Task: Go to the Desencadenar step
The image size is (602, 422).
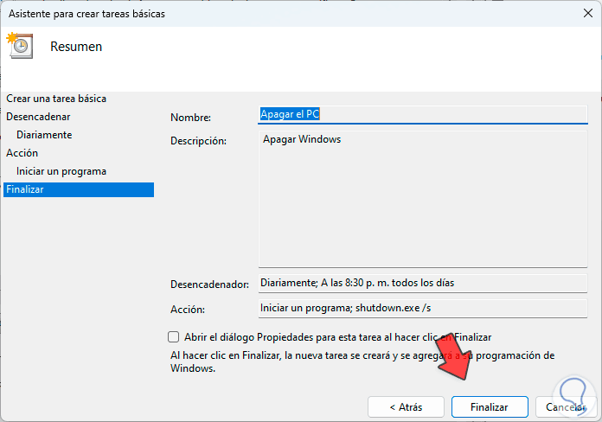Action: click(38, 117)
